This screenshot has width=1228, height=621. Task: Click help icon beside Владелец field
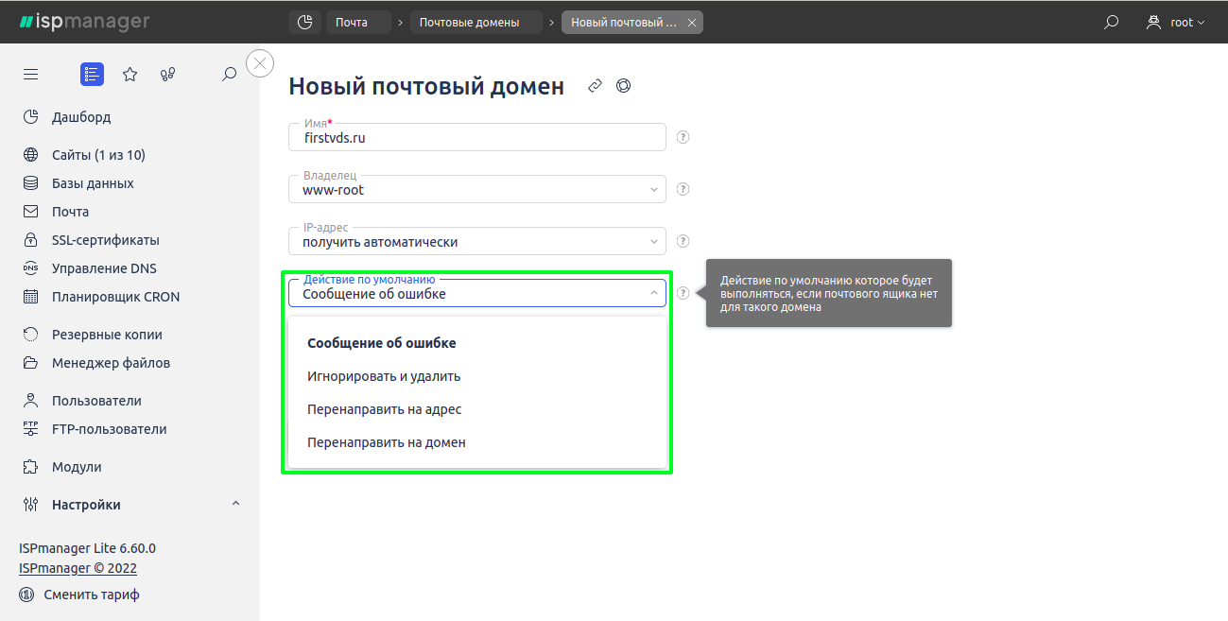[683, 189]
